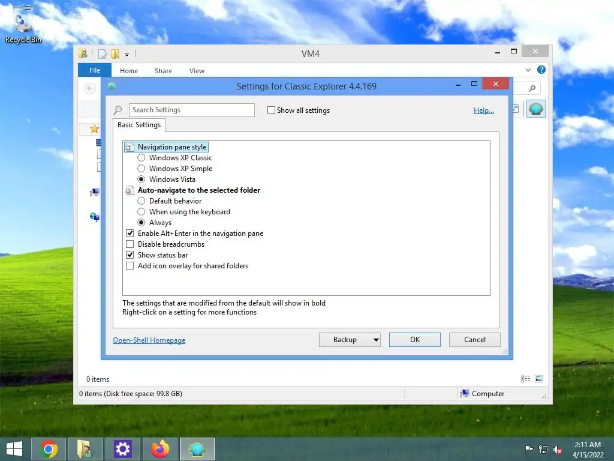The width and height of the screenshot is (614, 461).
Task: Open the Help... link
Action: click(x=484, y=110)
